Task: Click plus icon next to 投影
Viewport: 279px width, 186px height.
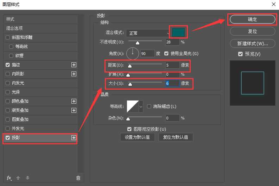Action: coord(74,138)
